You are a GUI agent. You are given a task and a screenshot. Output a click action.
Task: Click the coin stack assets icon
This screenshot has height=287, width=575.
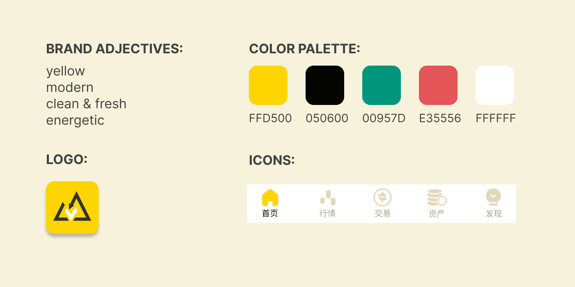437,198
